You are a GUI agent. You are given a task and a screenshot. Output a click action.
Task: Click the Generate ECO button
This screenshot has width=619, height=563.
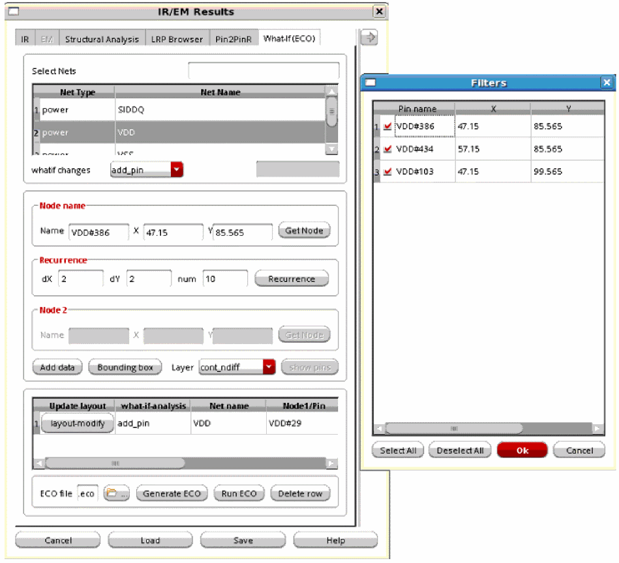tap(172, 493)
